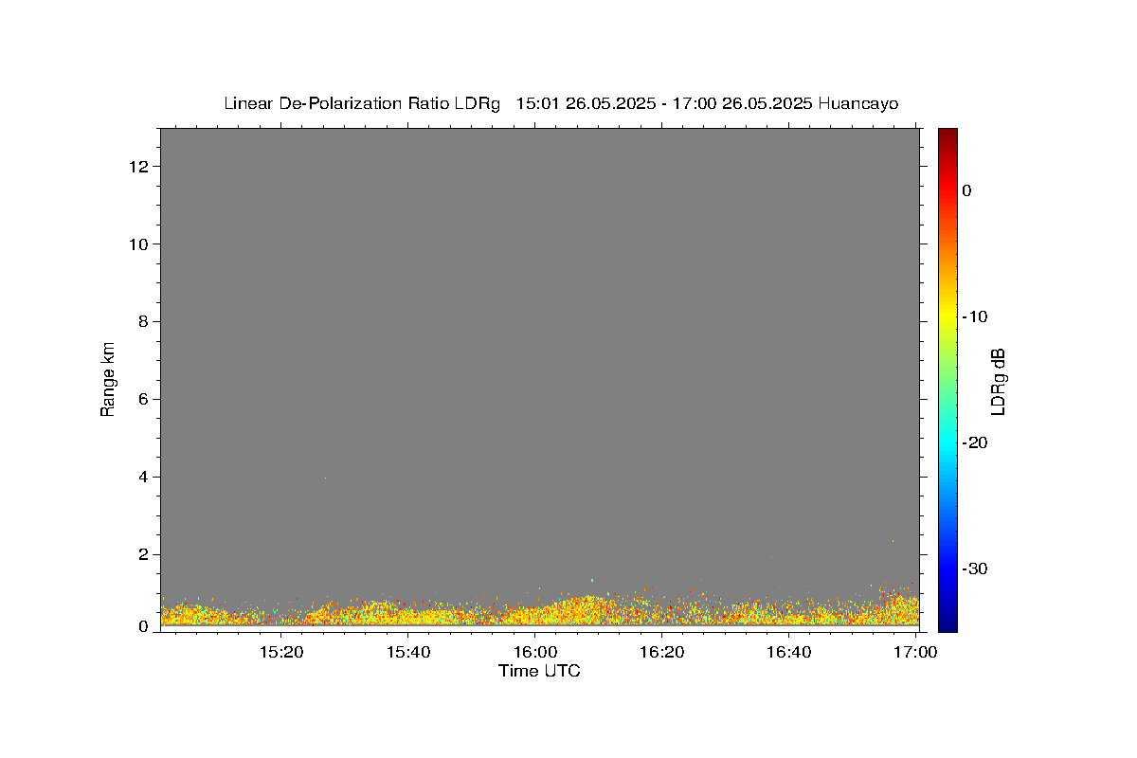Image resolution: width=1137 pixels, height=758 pixels.
Task: Click the 17:00 time tick label
Action: [916, 652]
